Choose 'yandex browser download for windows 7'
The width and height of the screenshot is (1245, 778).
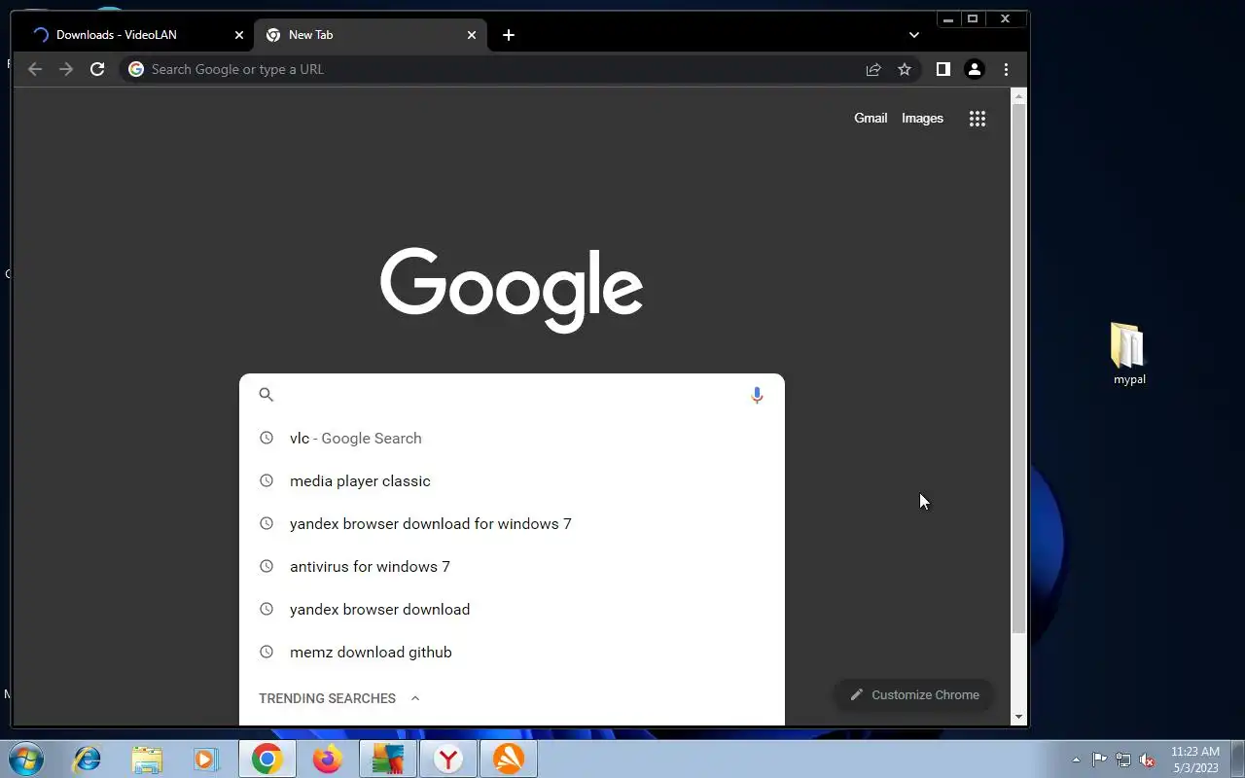coord(512,523)
